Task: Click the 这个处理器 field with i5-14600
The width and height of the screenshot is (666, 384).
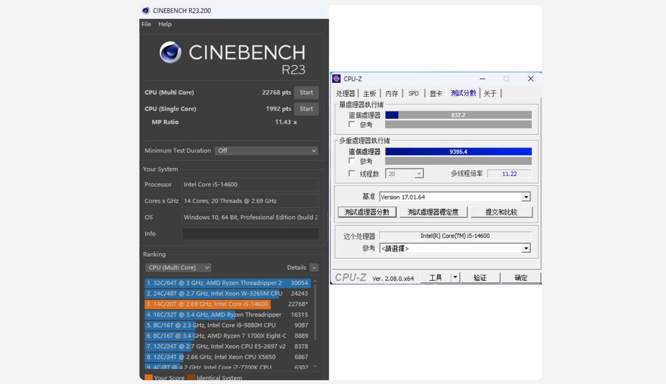Action: pyautogui.click(x=455, y=236)
